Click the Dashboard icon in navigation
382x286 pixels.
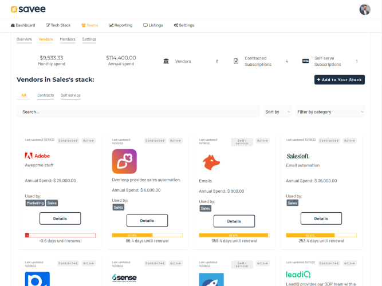[x=13, y=25]
